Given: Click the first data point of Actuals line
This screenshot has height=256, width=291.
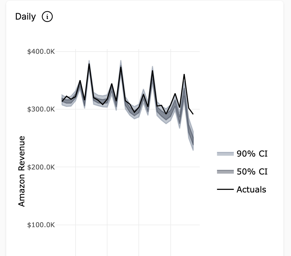Looking at the screenshot, I should (x=62, y=101).
